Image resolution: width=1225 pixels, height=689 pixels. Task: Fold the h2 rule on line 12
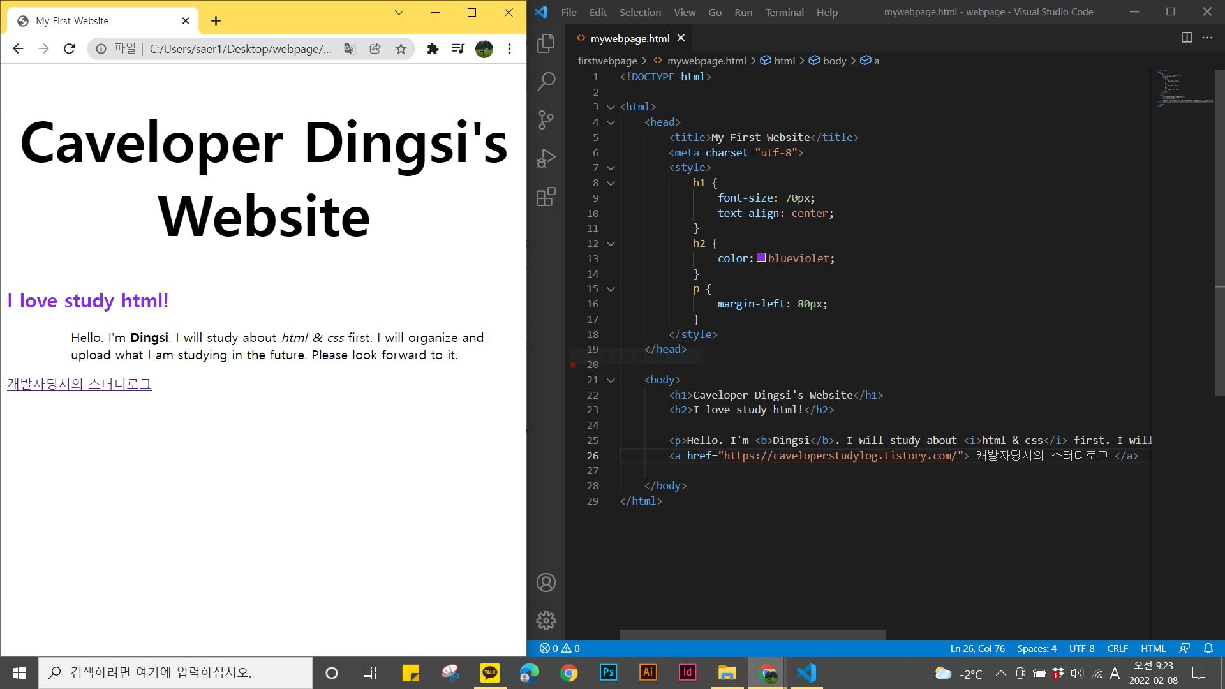pos(611,244)
